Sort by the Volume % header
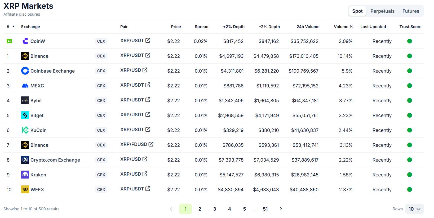Image resolution: width=434 pixels, height=218 pixels. pos(343,27)
